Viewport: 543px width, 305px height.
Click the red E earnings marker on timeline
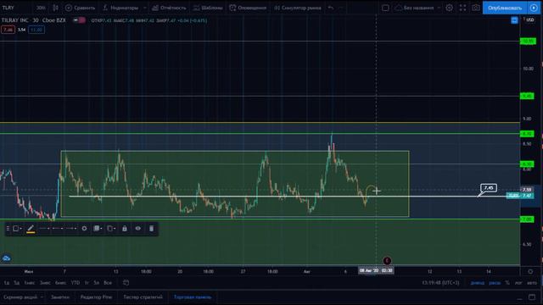(x=387, y=261)
